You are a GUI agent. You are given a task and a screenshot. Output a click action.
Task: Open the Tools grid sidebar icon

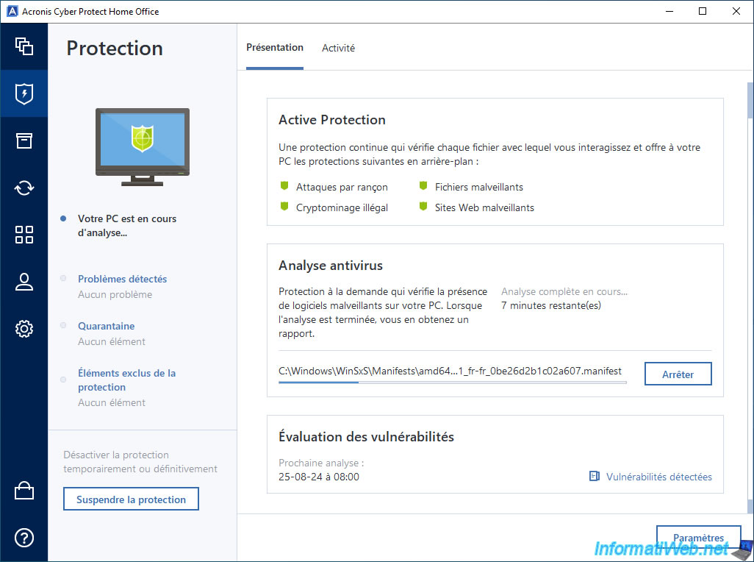24,235
